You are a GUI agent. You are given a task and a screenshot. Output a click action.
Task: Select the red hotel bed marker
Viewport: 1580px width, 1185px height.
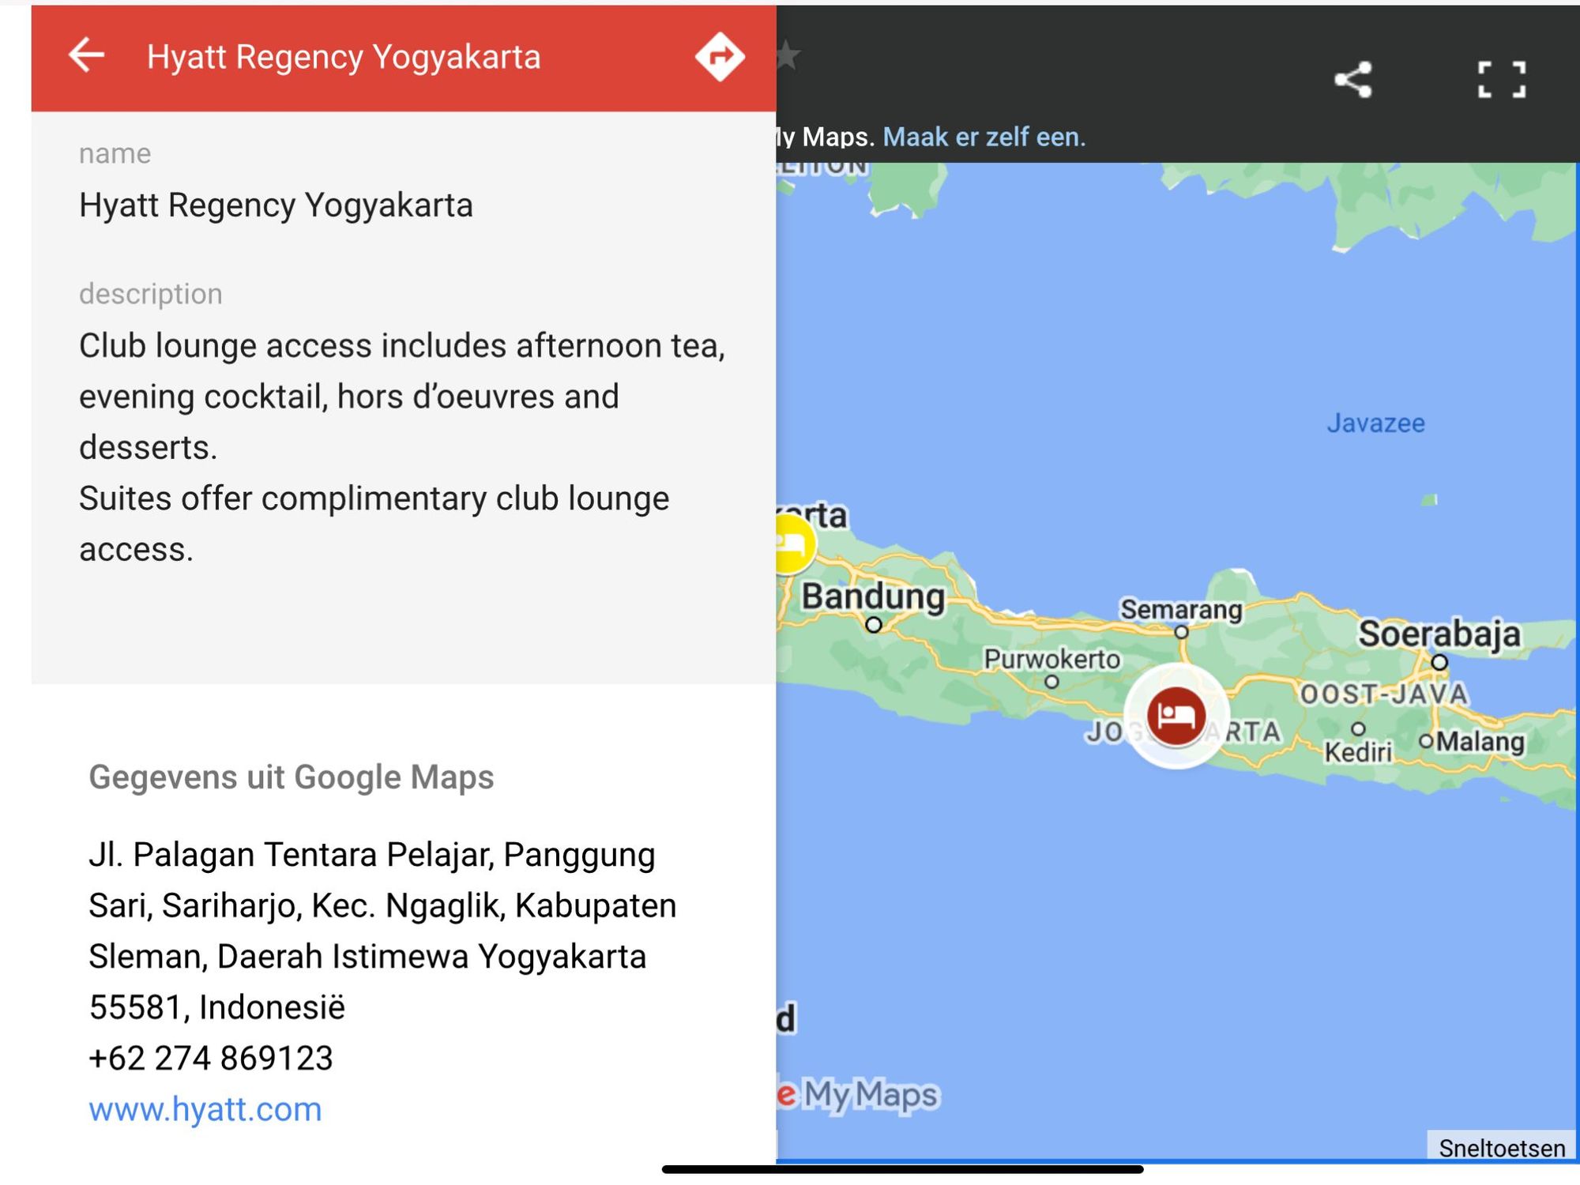[1176, 716]
